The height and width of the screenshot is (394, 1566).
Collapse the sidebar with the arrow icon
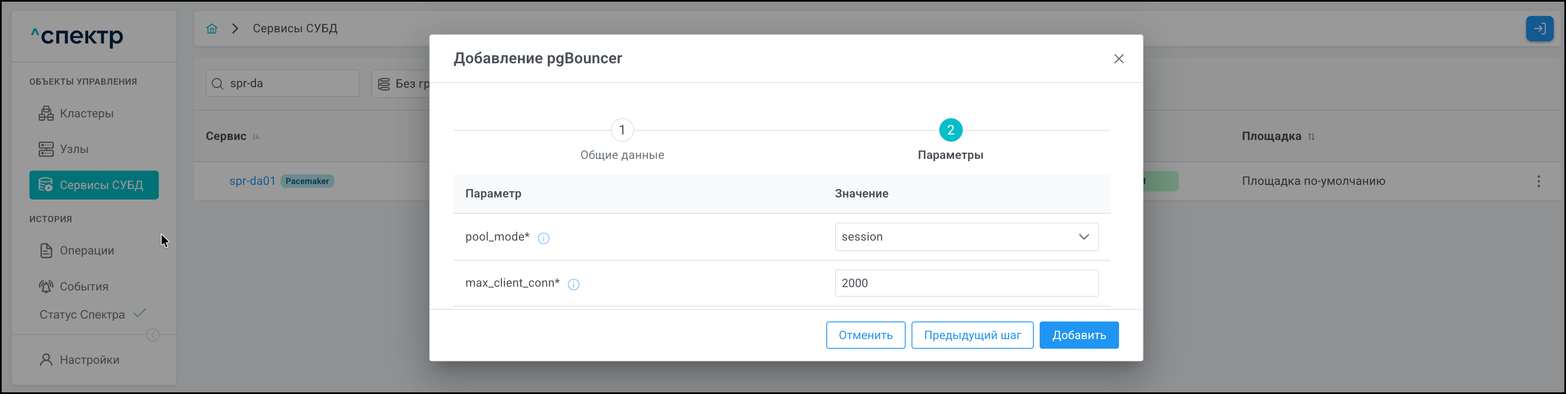(152, 335)
